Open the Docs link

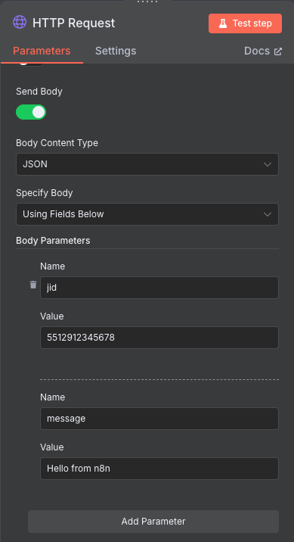(x=263, y=51)
